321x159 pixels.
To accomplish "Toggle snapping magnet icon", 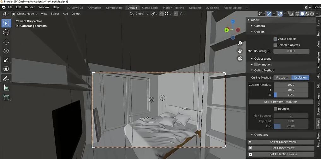I will click(162, 14).
